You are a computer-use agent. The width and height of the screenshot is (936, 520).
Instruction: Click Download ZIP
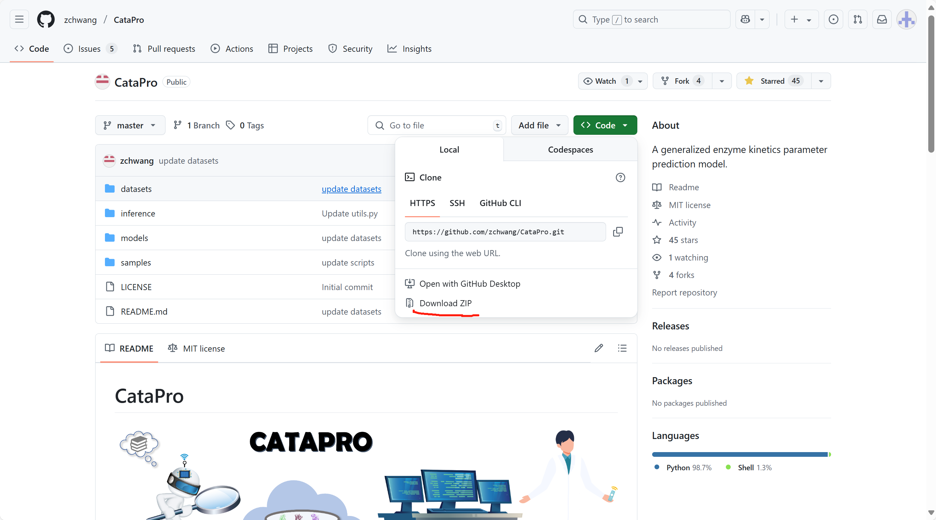(x=445, y=303)
